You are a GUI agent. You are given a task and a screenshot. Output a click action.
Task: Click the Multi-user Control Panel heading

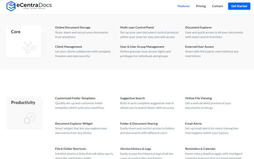pos(137,27)
